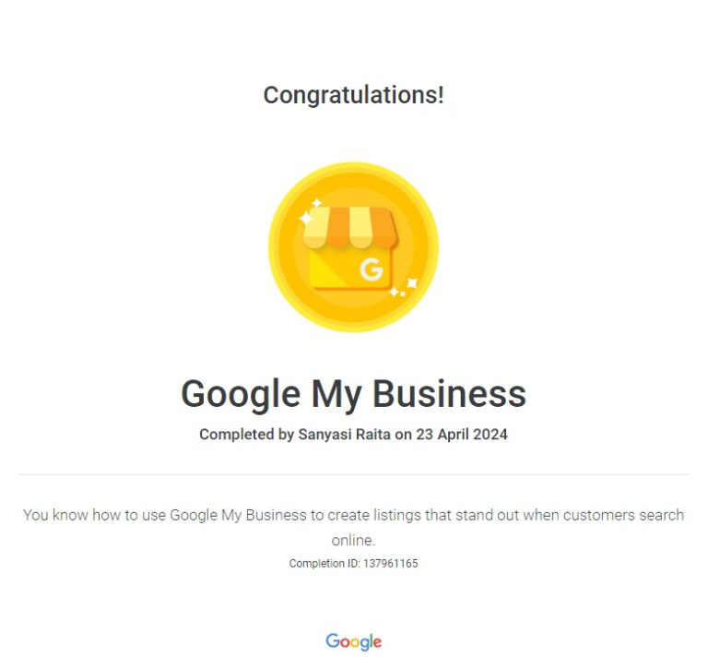Screen dimensions: 708x657
Task: Click the striped awning of the shop icon
Action: [351, 228]
